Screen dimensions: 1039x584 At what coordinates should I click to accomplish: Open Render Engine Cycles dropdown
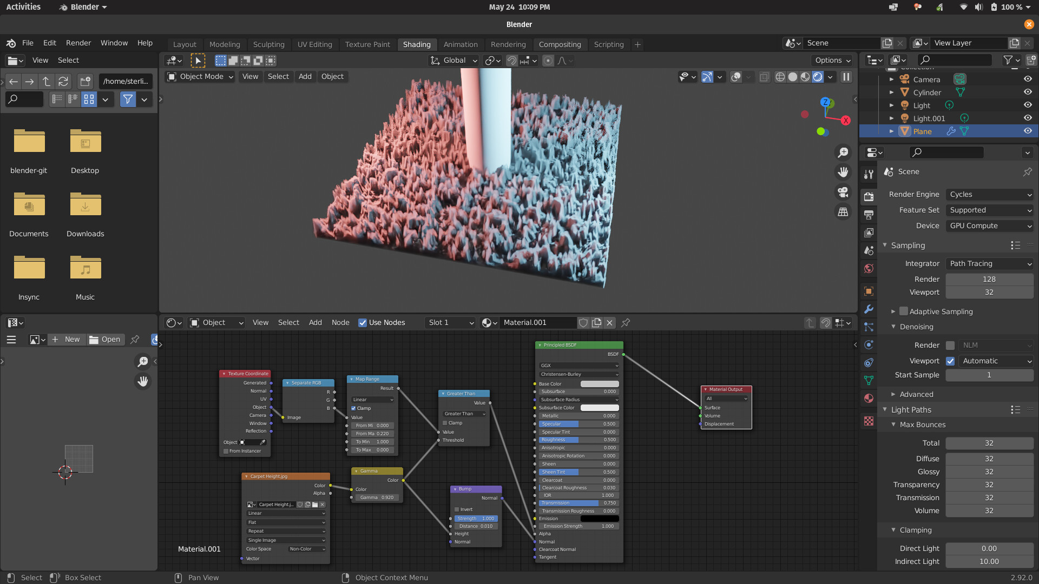pyautogui.click(x=990, y=195)
